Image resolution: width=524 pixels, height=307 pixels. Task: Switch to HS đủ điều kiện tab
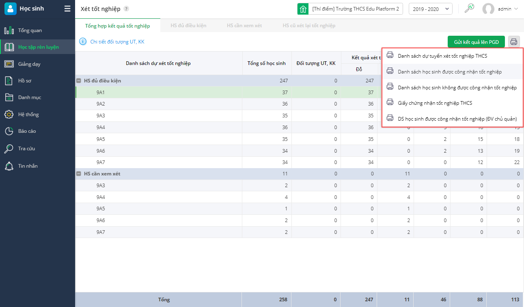pyautogui.click(x=188, y=26)
